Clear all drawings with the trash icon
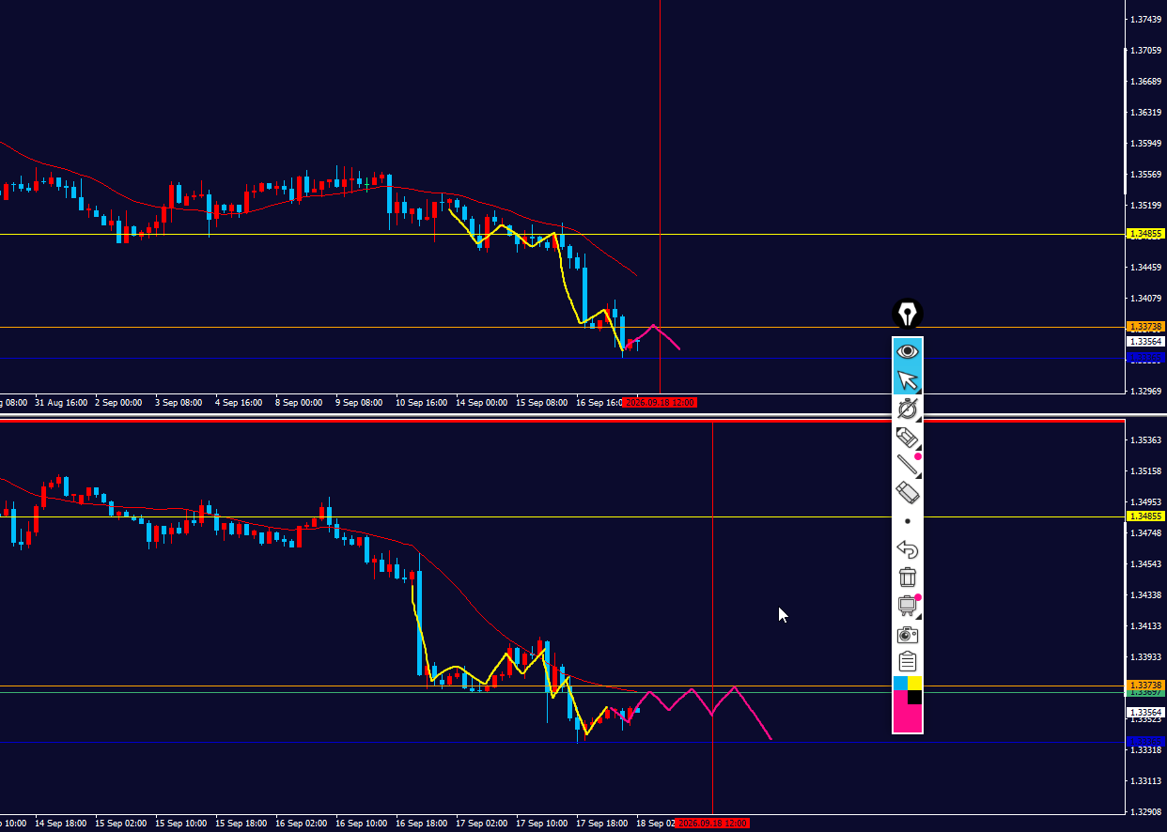Image resolution: width=1167 pixels, height=832 pixels. 908,578
